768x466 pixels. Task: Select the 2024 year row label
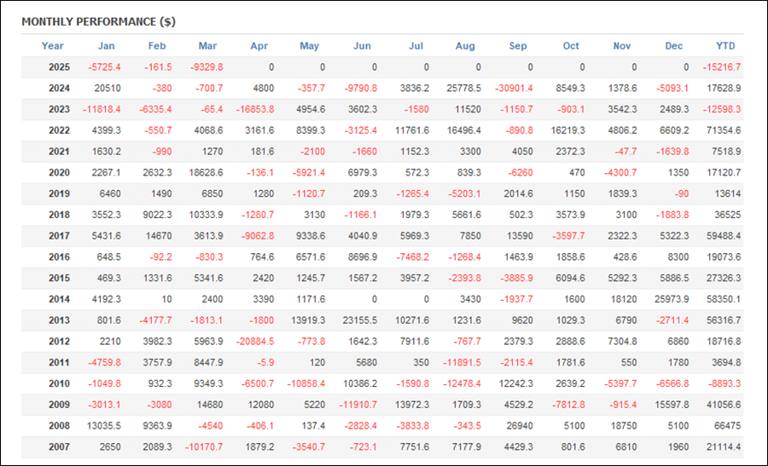[59, 88]
